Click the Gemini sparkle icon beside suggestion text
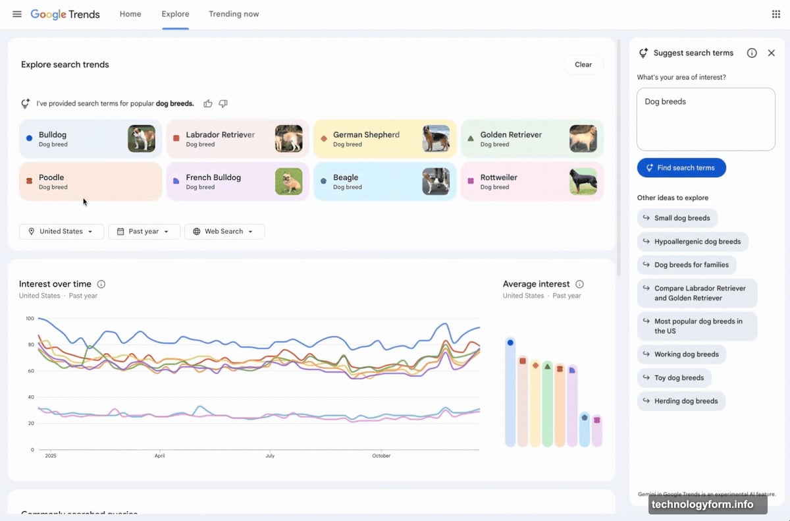 click(26, 103)
